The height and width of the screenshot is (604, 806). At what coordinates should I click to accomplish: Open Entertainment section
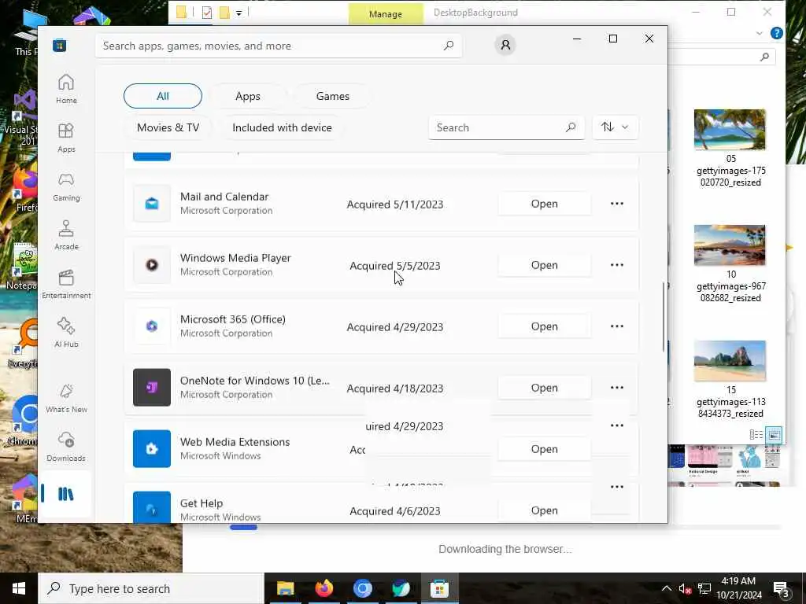66,284
